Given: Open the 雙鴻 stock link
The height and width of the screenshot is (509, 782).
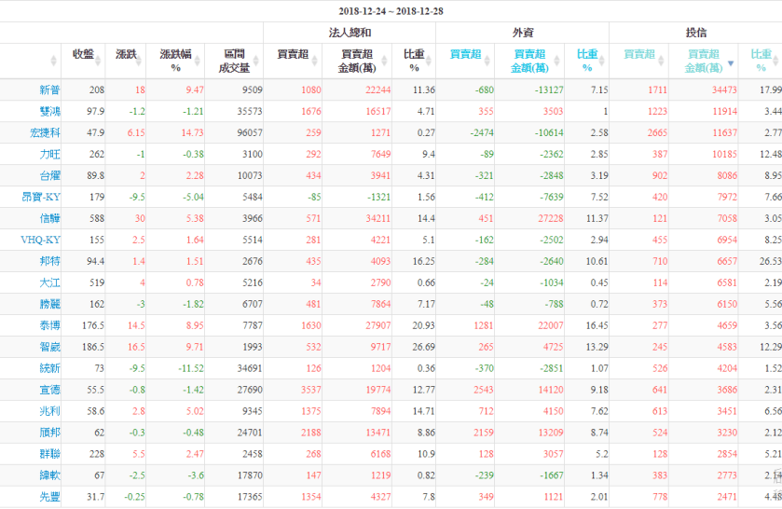Looking at the screenshot, I should pos(49,112).
